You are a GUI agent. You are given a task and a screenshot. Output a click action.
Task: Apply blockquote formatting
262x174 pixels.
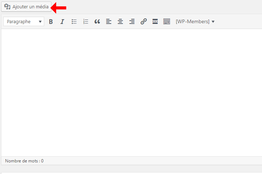(x=97, y=22)
